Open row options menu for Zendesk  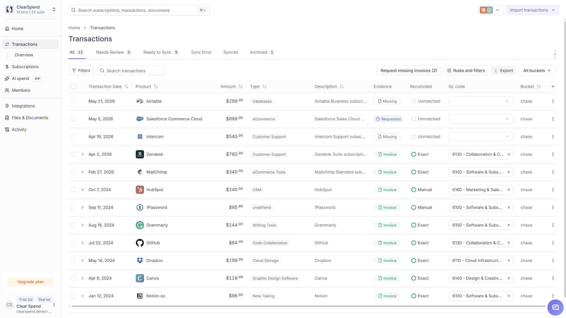pos(553,154)
